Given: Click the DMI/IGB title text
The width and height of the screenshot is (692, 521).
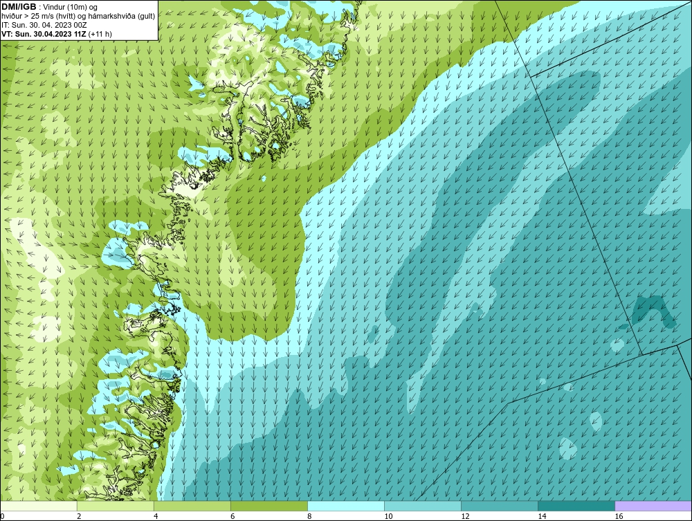Looking at the screenshot, I should 19,7.
